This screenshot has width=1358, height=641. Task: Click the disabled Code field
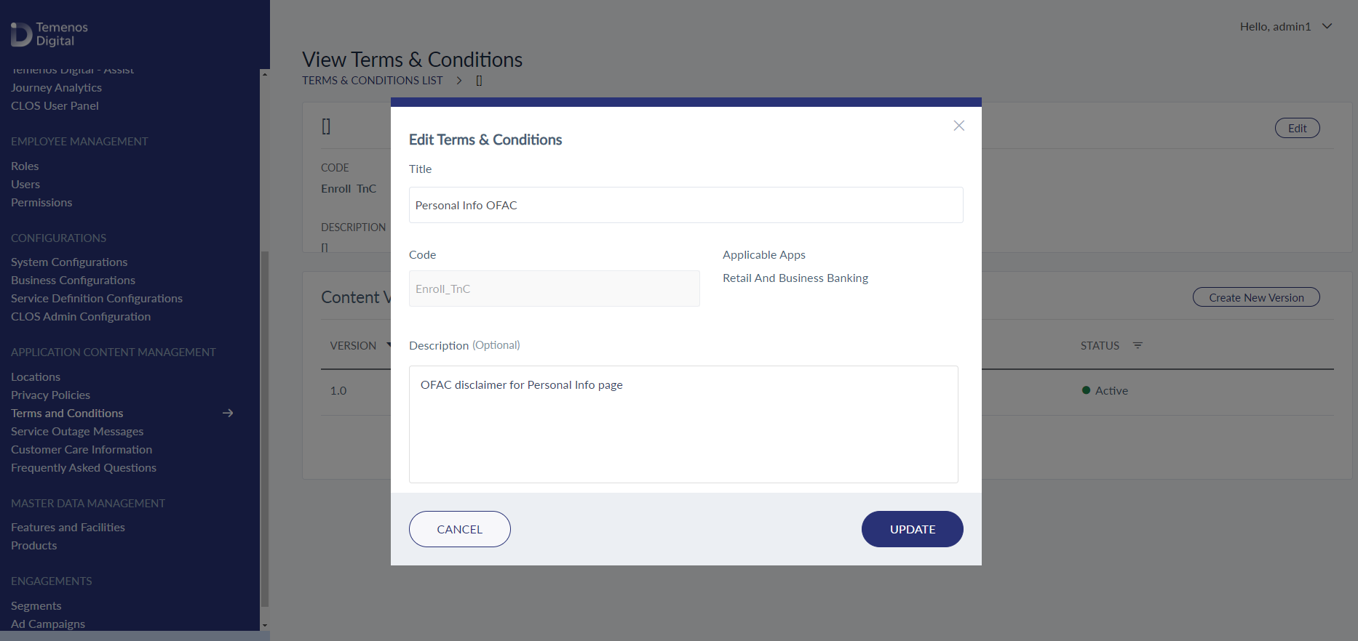pos(555,289)
